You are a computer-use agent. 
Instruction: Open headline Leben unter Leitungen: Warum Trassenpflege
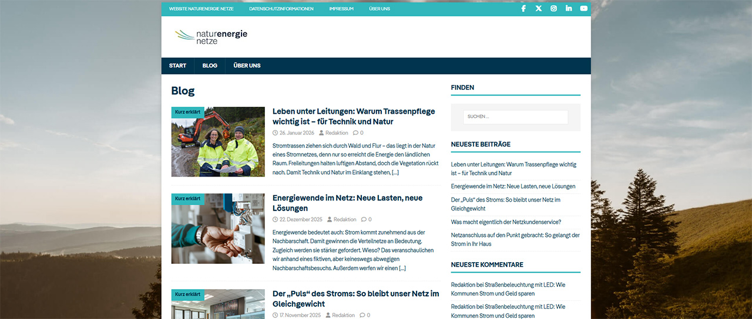click(354, 116)
